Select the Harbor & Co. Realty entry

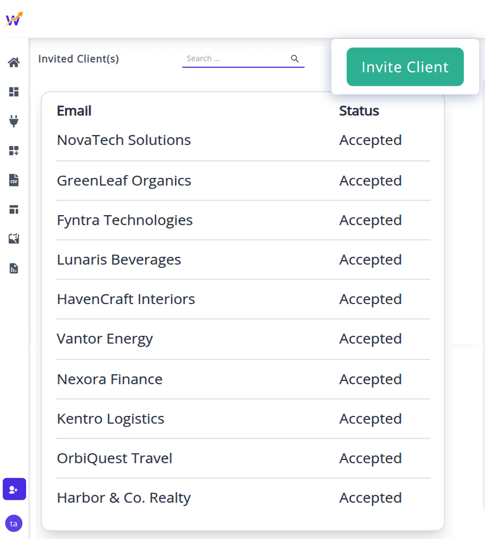pos(123,497)
